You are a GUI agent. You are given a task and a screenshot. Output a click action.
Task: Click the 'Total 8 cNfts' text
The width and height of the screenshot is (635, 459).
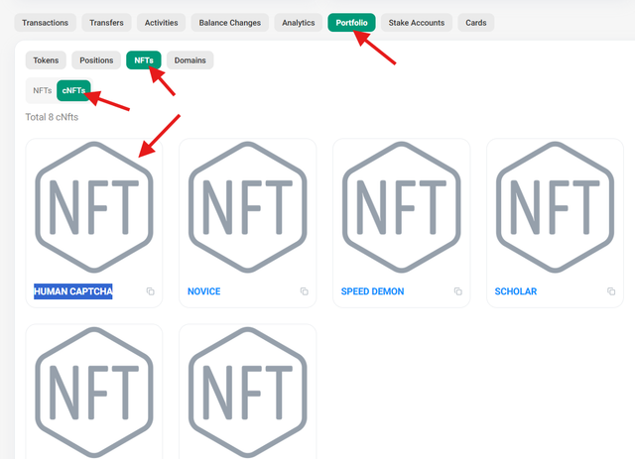click(52, 117)
